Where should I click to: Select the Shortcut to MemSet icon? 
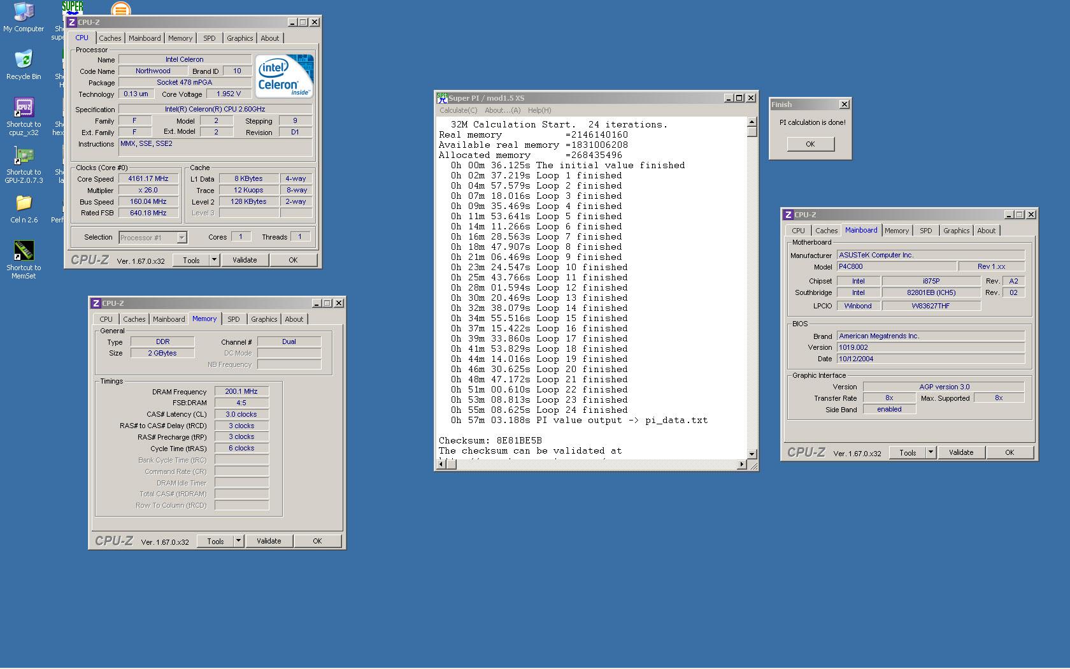(24, 260)
